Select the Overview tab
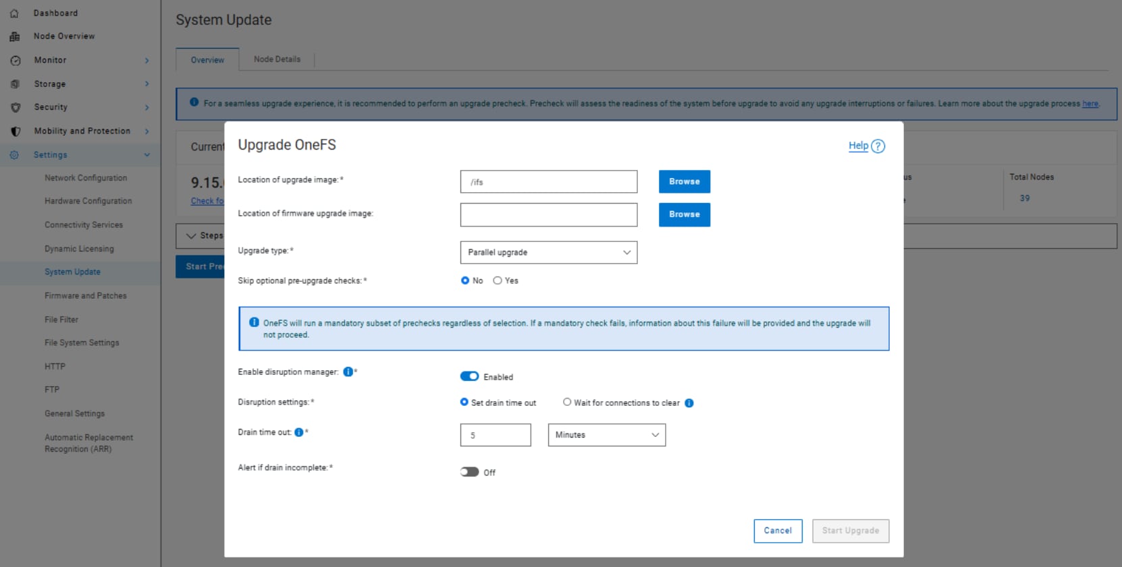The height and width of the screenshot is (567, 1122). pos(207,60)
